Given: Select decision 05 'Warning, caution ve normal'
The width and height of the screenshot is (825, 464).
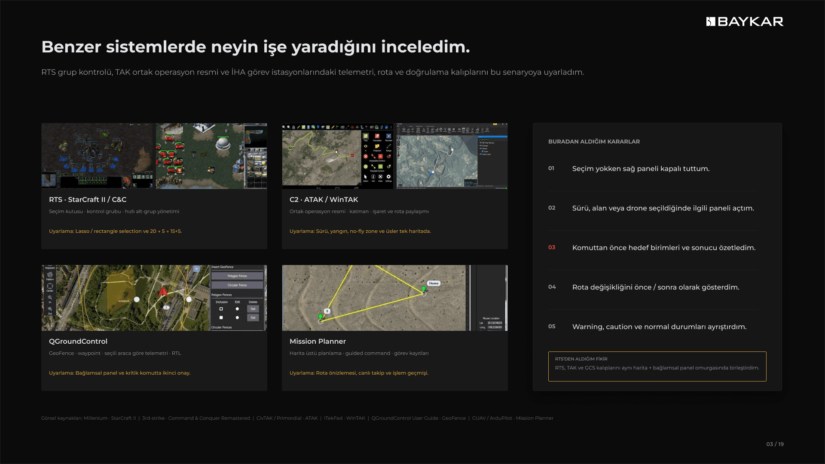Looking at the screenshot, I should pos(659,327).
